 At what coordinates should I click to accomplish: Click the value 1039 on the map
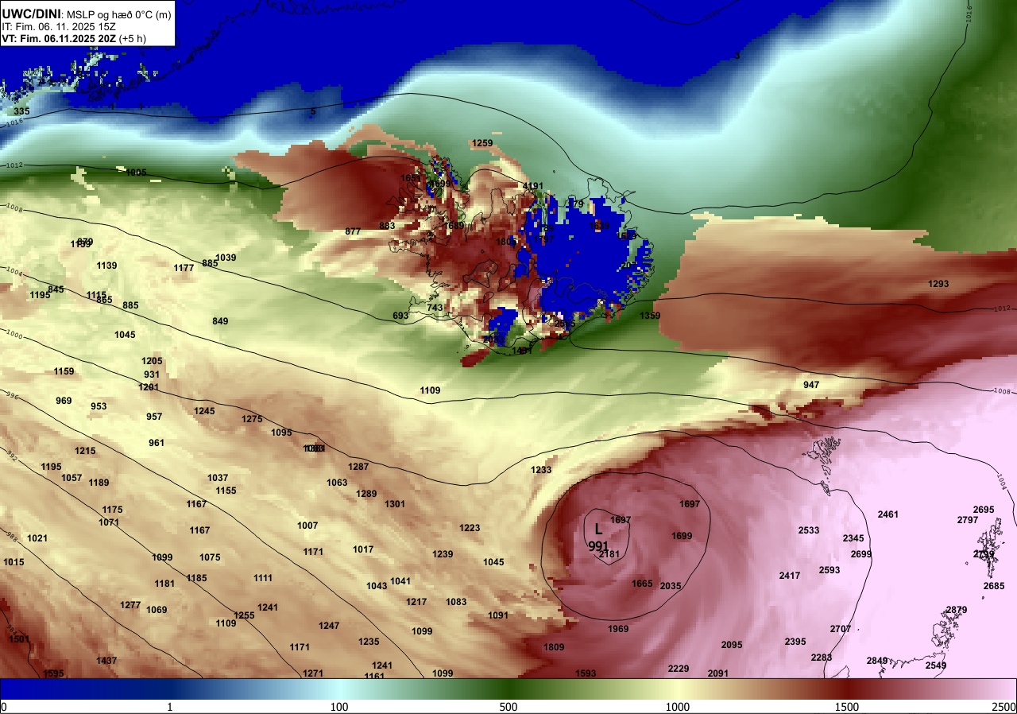point(226,258)
